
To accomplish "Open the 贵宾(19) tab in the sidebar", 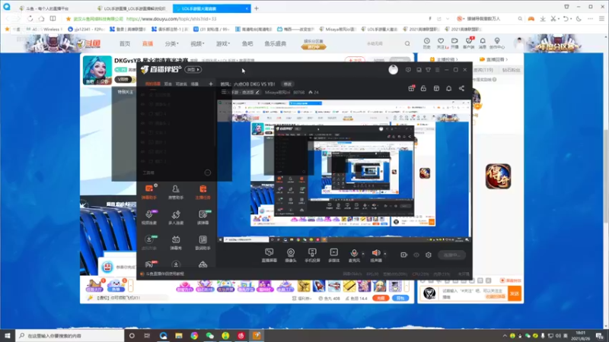I will tap(483, 70).
